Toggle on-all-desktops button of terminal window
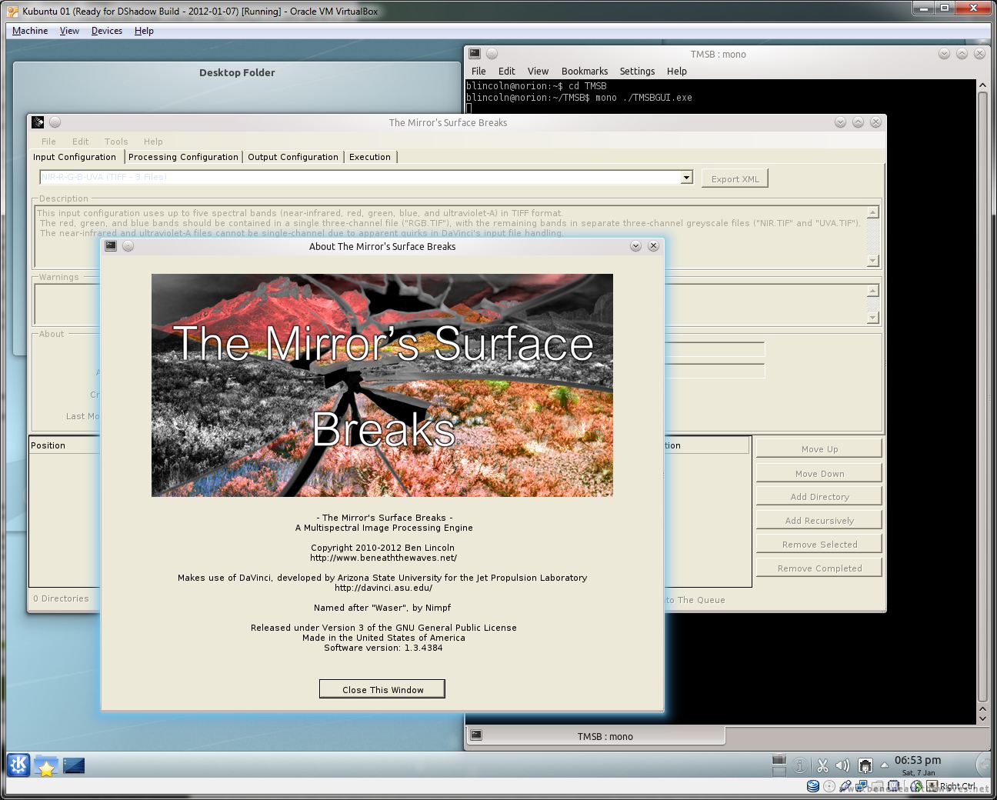 pos(492,54)
